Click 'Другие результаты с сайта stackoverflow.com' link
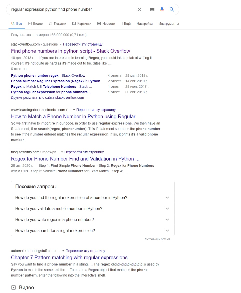This screenshot has width=241, height=293. 47,97
